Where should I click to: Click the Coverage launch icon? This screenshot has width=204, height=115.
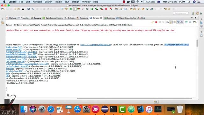96,9
